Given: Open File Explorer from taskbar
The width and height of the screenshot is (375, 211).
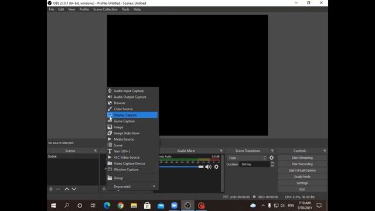Looking at the screenshot, I should [x=134, y=206].
